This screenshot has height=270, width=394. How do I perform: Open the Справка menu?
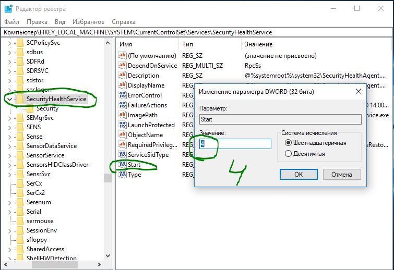pos(124,22)
